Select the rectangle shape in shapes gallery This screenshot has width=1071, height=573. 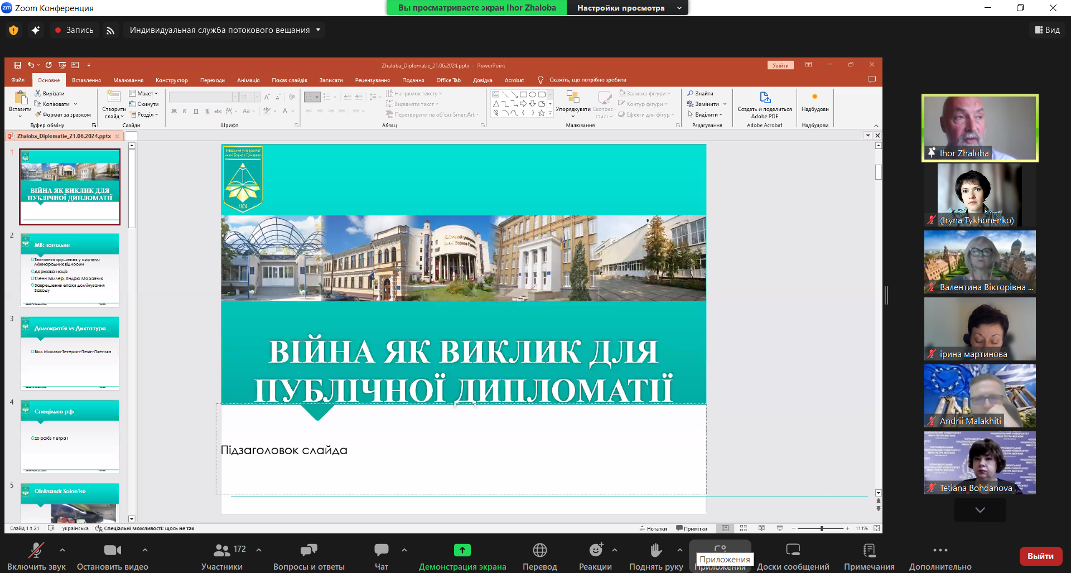coord(523,94)
